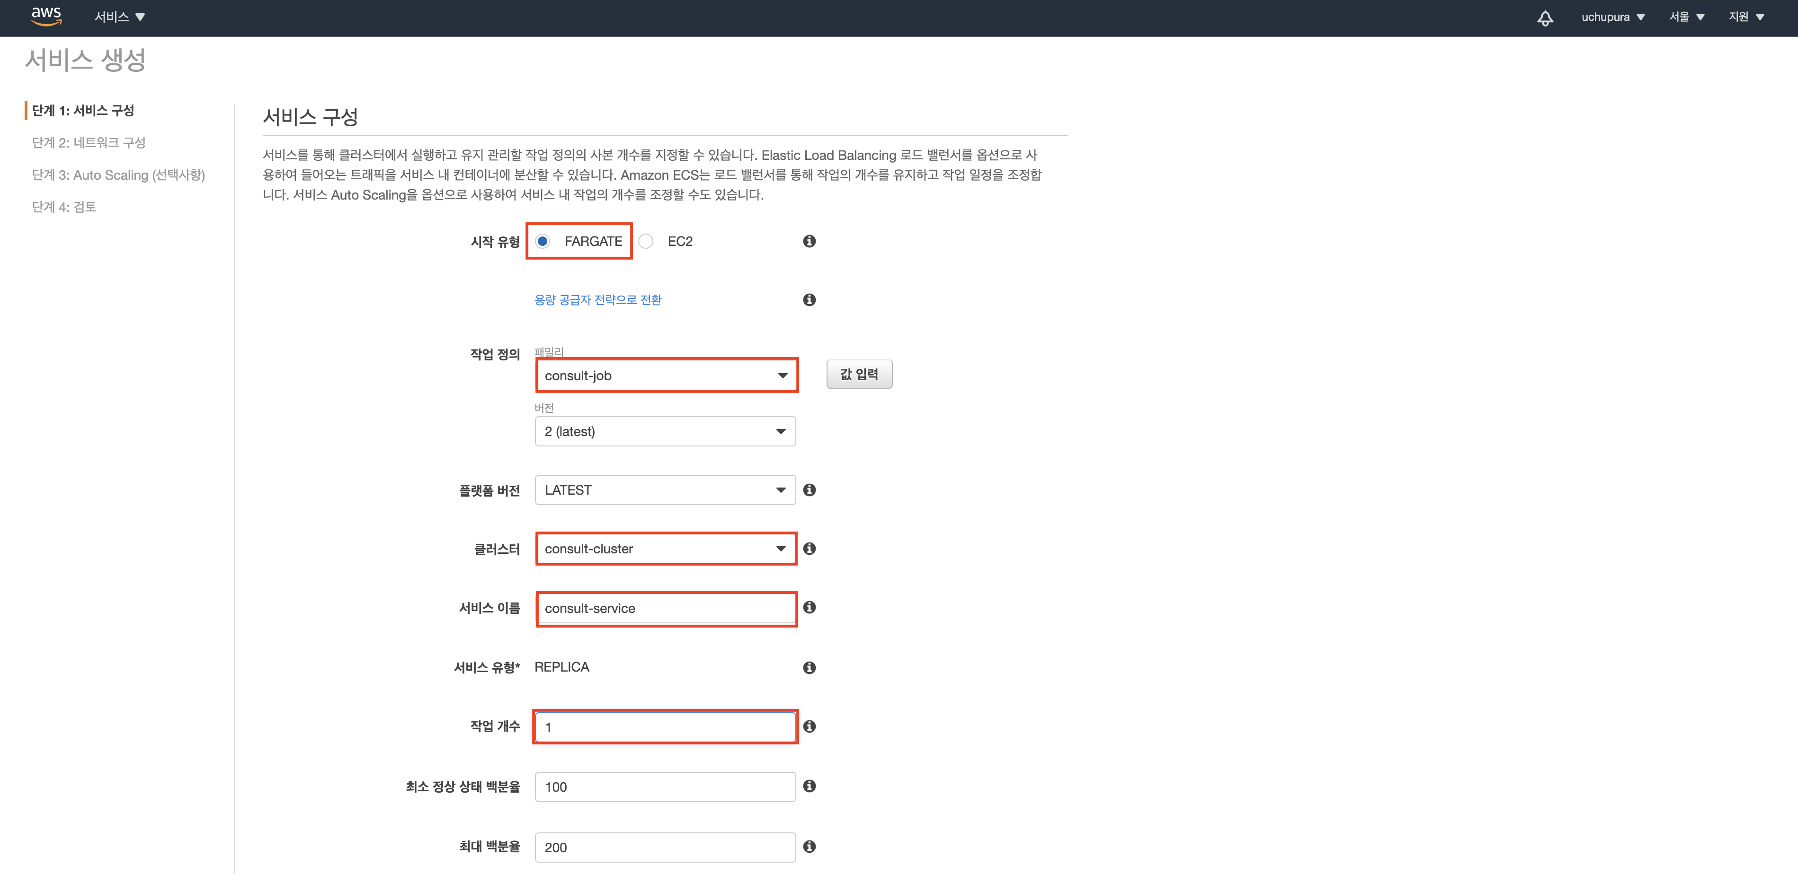Screen dimensions: 1798x874
Task: Expand the LATEST platform version dropdown
Action: click(x=665, y=490)
